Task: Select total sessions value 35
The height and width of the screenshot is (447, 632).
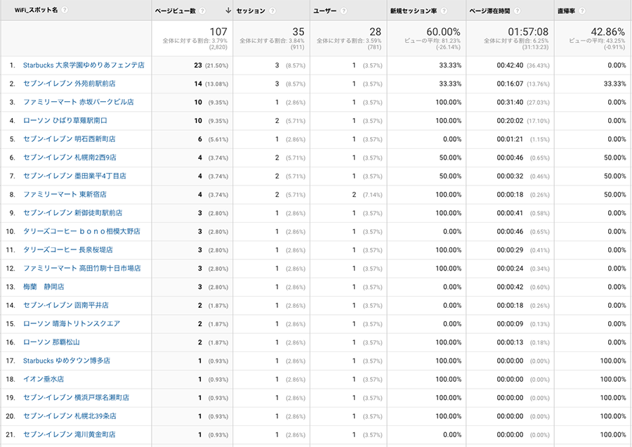Action: pos(298,32)
